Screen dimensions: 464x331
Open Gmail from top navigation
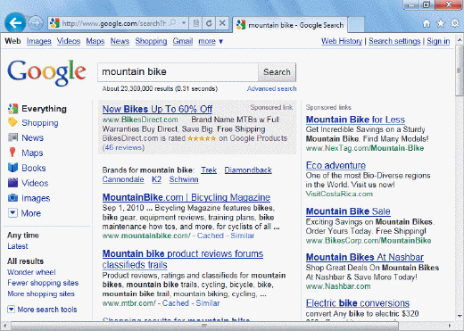point(183,41)
